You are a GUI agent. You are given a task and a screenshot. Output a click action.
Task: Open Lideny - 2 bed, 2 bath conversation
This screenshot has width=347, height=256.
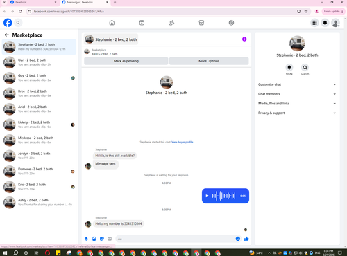(x=39, y=125)
